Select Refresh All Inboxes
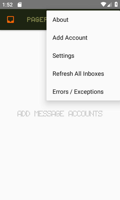Screen dimensions: 120x200 coord(83,74)
